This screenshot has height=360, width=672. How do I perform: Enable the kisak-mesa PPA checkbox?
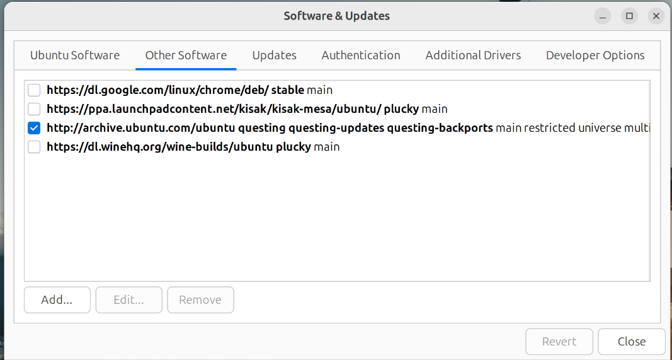pyautogui.click(x=34, y=109)
